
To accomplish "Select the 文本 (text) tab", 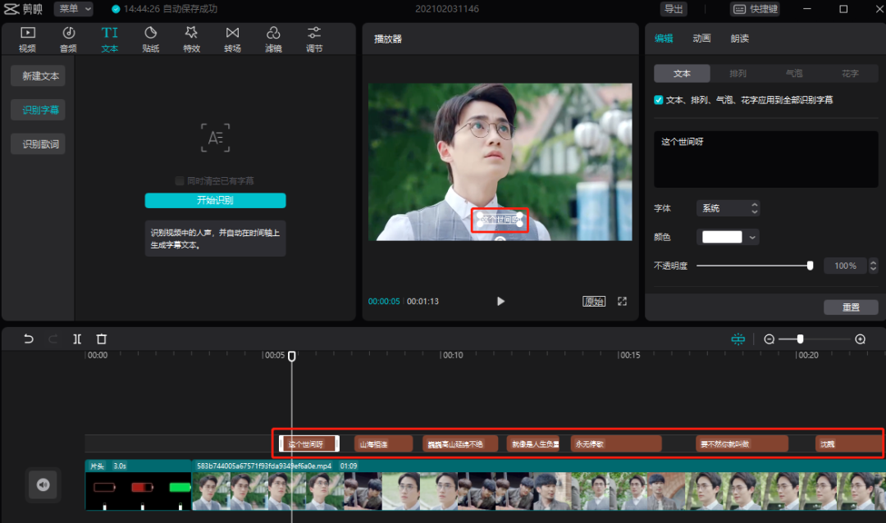I will tap(110, 39).
